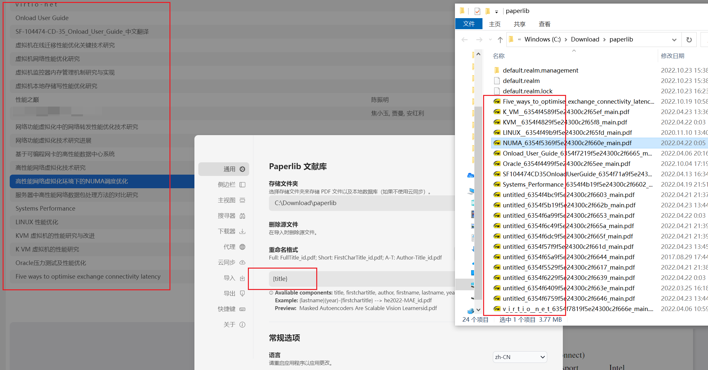Image resolution: width=708 pixels, height=370 pixels.
Task: Click the refresh icon in the address bar
Action: click(689, 39)
